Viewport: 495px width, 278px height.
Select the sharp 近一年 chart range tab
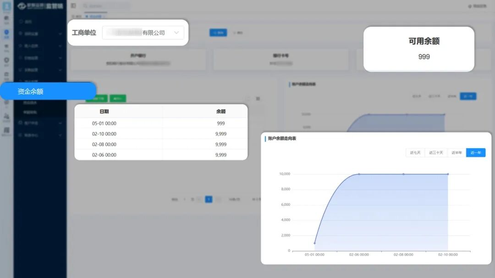click(476, 153)
